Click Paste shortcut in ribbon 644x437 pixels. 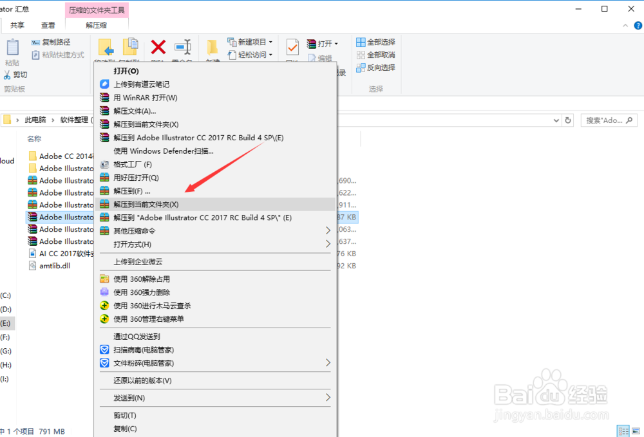click(57, 55)
